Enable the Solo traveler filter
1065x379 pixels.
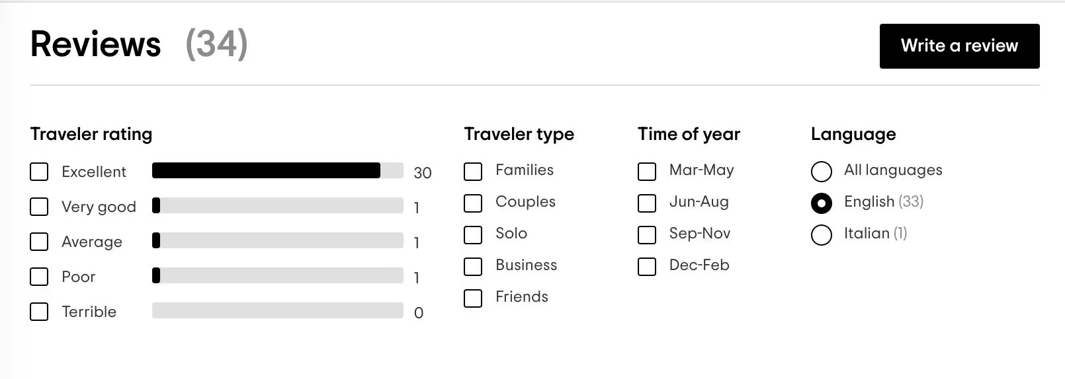[x=473, y=235]
